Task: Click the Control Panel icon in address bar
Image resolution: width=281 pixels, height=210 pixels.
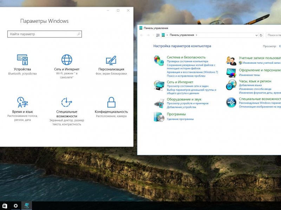Action: [163, 35]
